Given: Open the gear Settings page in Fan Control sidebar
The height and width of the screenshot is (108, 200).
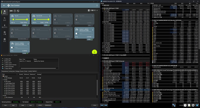Looking at the screenshot, I should 5,33.
